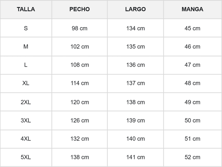Select the M size cell
Viewport: 222px width, 167px height.
pyautogui.click(x=26, y=47)
